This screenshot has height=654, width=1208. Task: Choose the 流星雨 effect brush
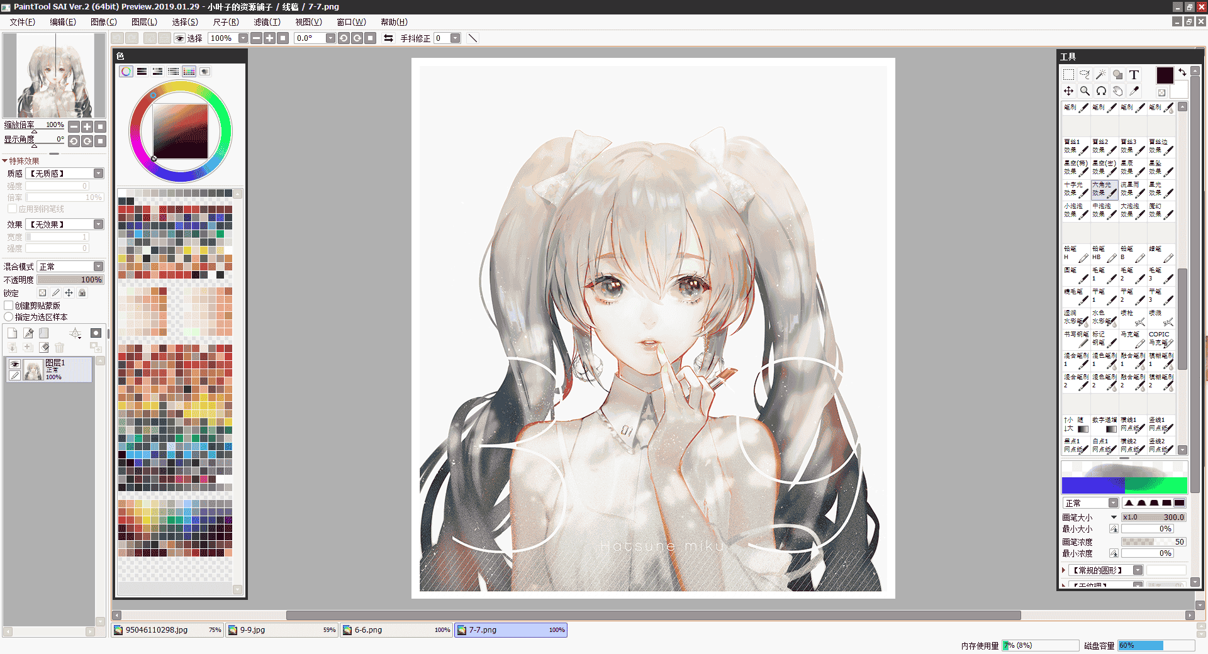pyautogui.click(x=1132, y=189)
